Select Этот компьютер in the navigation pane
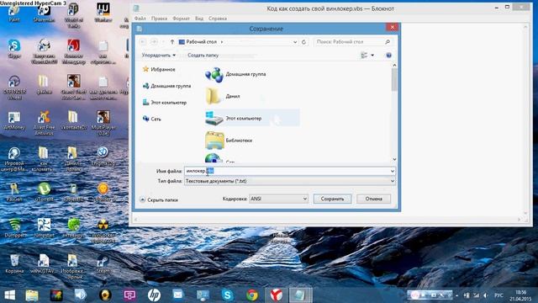Image resolution: width=538 pixels, height=303 pixels. (x=165, y=103)
